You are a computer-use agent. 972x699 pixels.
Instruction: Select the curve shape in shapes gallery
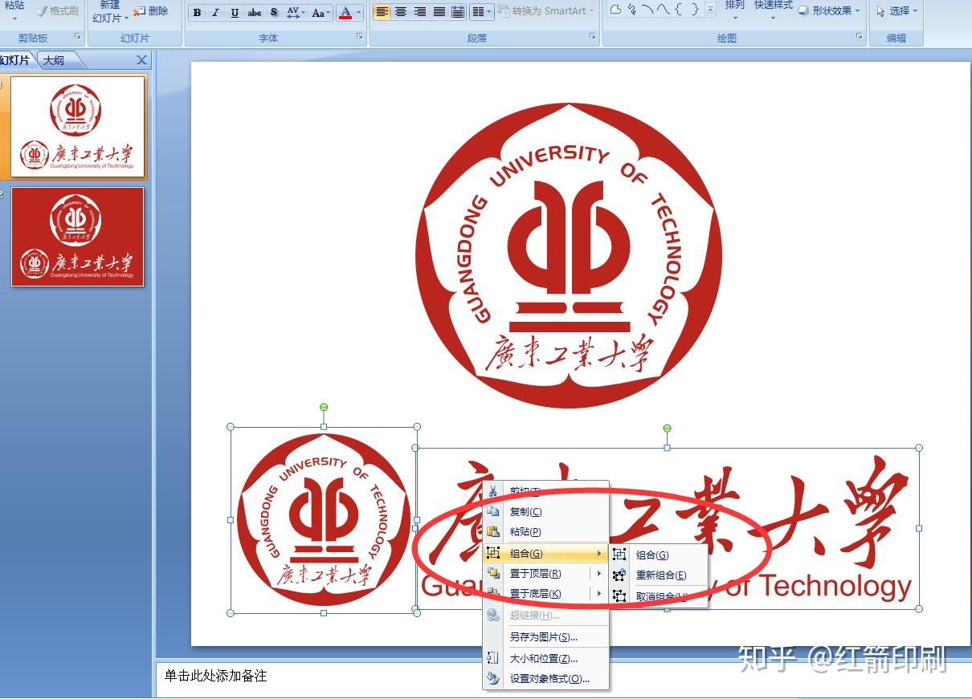[663, 10]
